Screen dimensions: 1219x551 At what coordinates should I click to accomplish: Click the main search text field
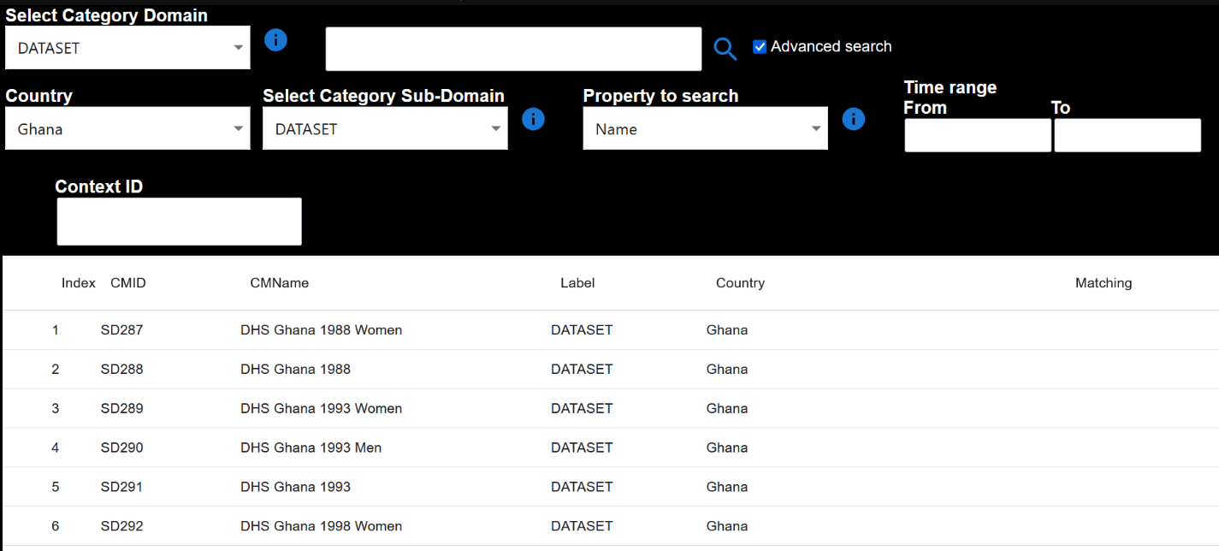pos(513,49)
